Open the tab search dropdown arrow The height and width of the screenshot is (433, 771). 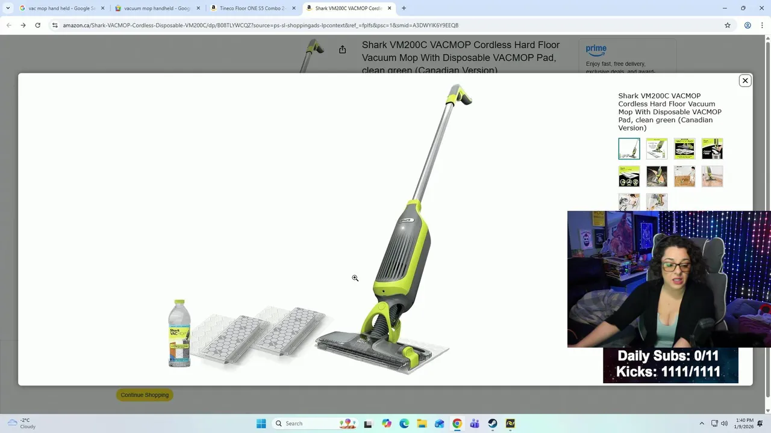[8, 8]
